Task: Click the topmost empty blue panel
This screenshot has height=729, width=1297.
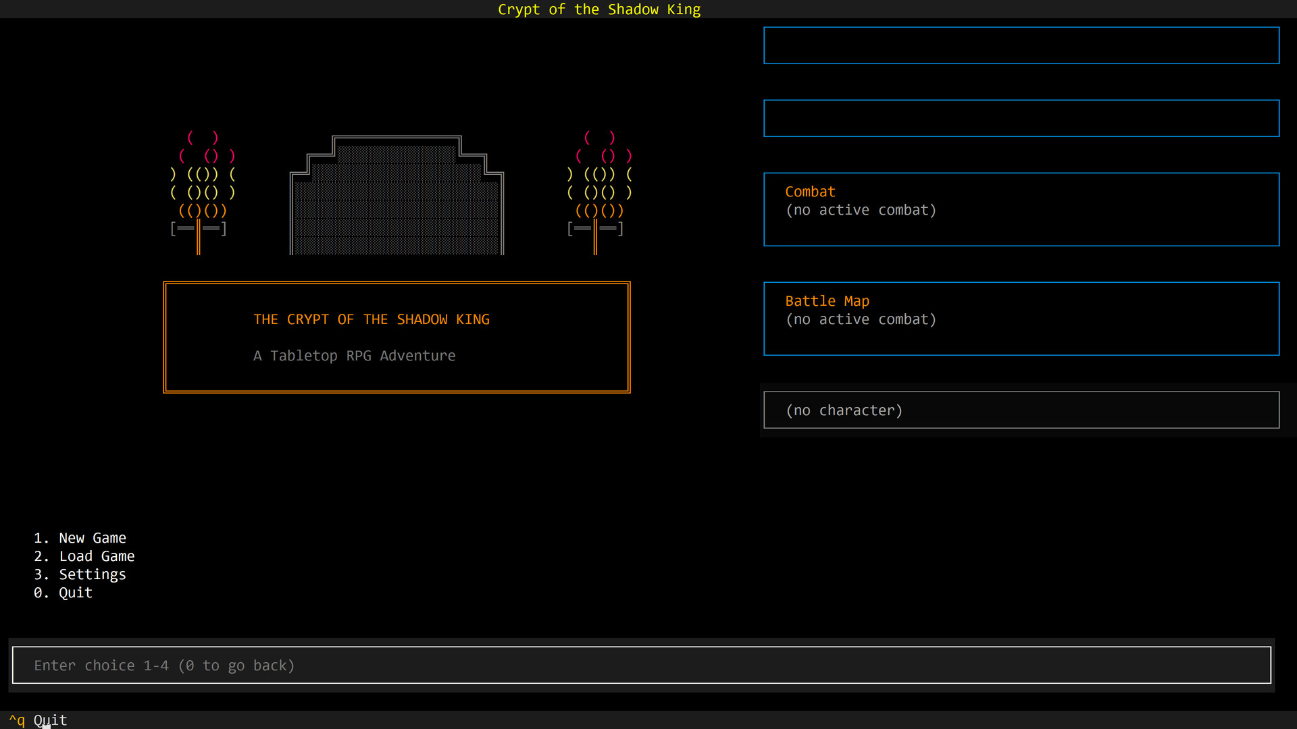Action: [x=1021, y=45]
